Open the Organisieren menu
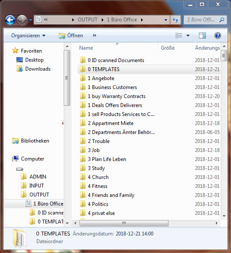The height and width of the screenshot is (253, 231). [28, 36]
